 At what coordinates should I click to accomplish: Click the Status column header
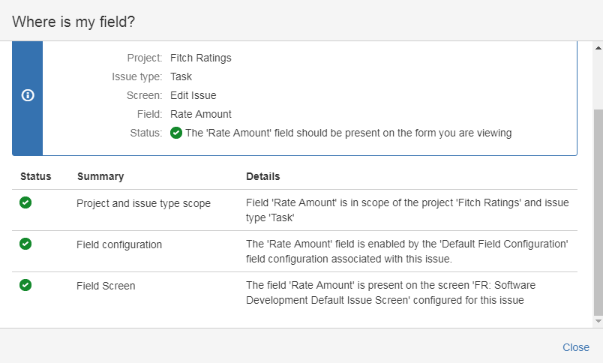tap(35, 177)
